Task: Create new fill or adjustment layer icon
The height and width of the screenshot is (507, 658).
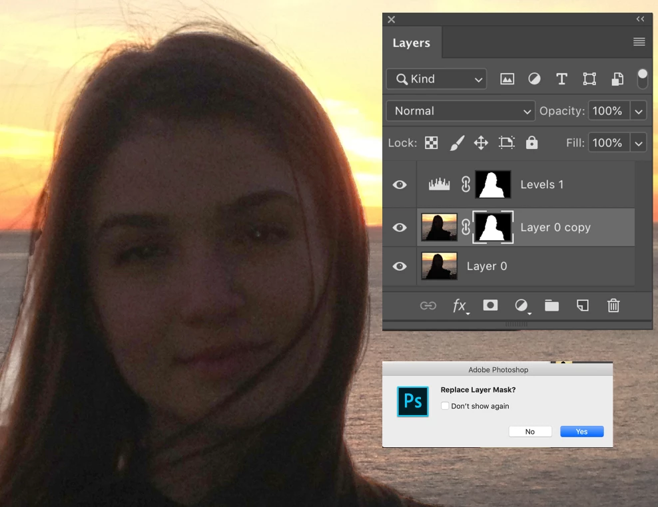Action: 522,305
